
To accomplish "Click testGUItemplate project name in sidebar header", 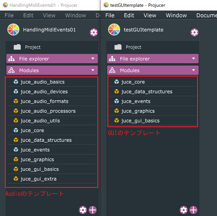I will [x=143, y=30].
